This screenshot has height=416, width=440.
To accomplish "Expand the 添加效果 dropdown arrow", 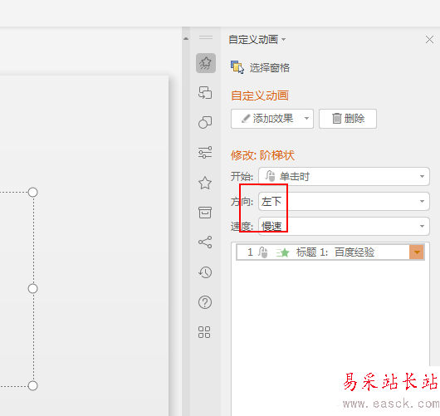I will [x=307, y=119].
